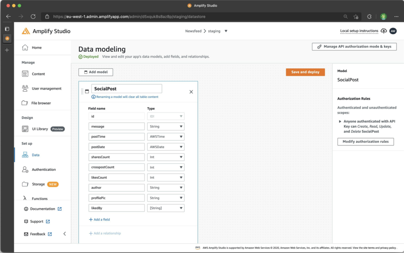
Task: Select the Amplify tab icon in sidebar
Action: point(7,38)
